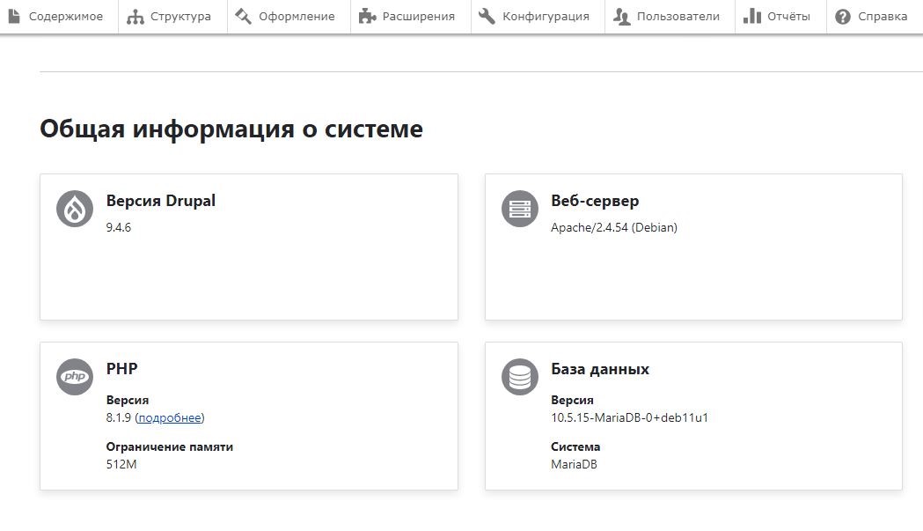Click the Отчёты bar chart icon
Viewport: 923px width, 531px height.
752,17
